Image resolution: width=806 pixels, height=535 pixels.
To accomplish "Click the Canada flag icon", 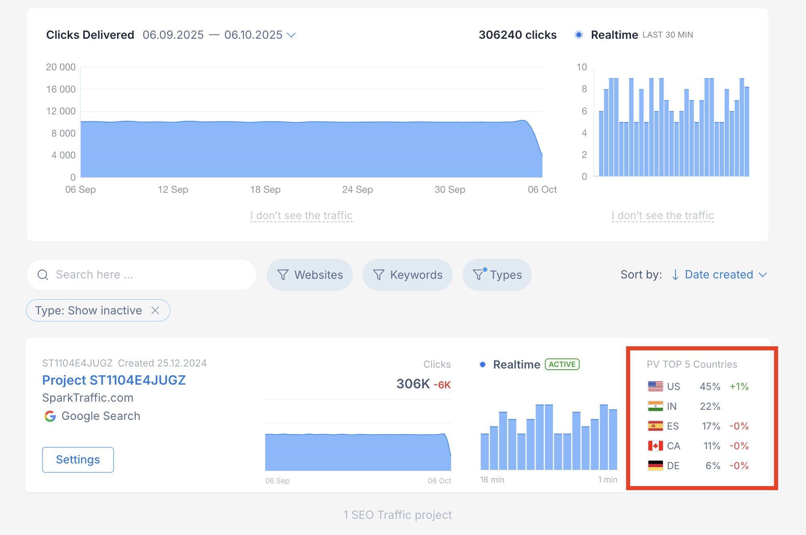I will click(655, 446).
